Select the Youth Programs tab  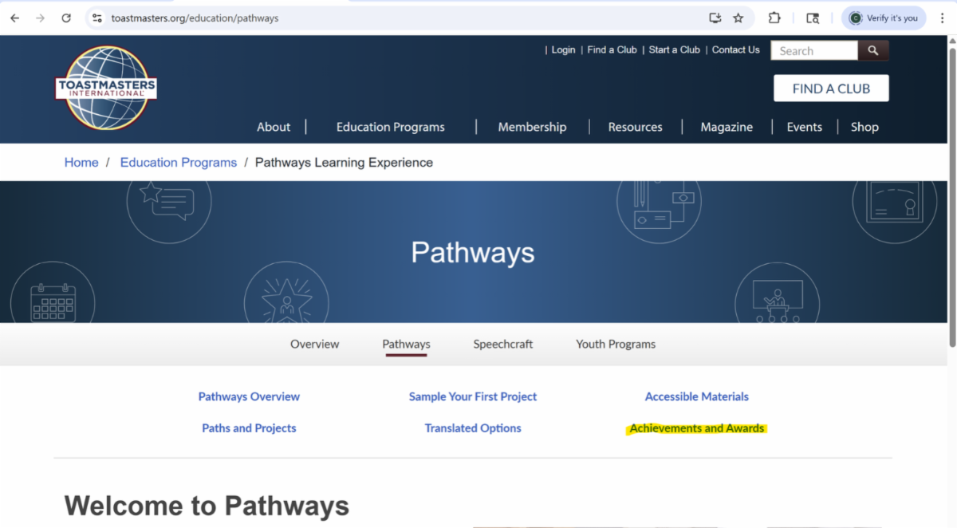(616, 345)
